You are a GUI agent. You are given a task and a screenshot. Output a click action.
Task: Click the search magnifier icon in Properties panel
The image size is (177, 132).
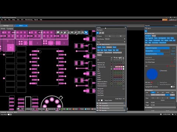[146, 28]
